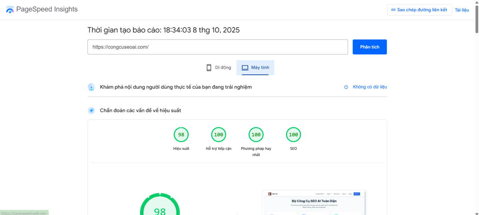479x215 pixels.
Task: Click the performance diagnosis section icon
Action: 91,111
